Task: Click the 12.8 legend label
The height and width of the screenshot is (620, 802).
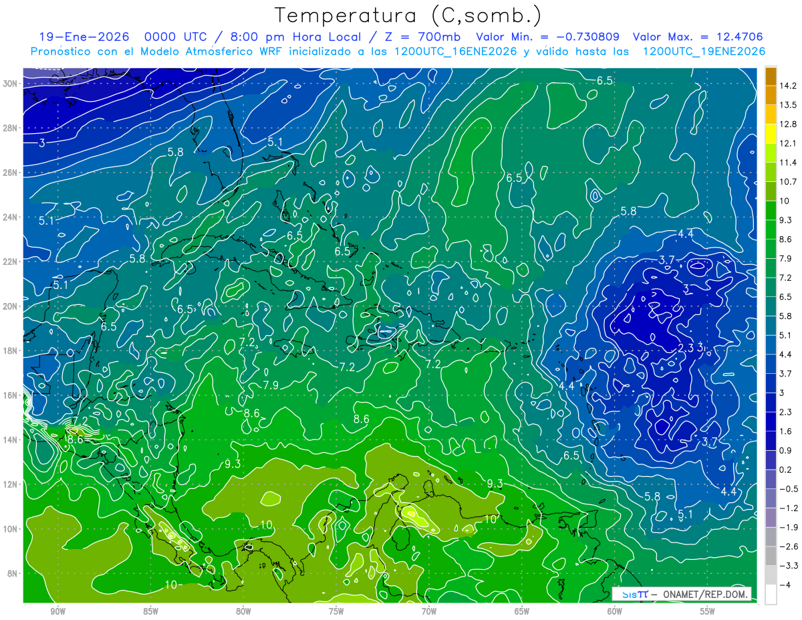Action: [789, 124]
